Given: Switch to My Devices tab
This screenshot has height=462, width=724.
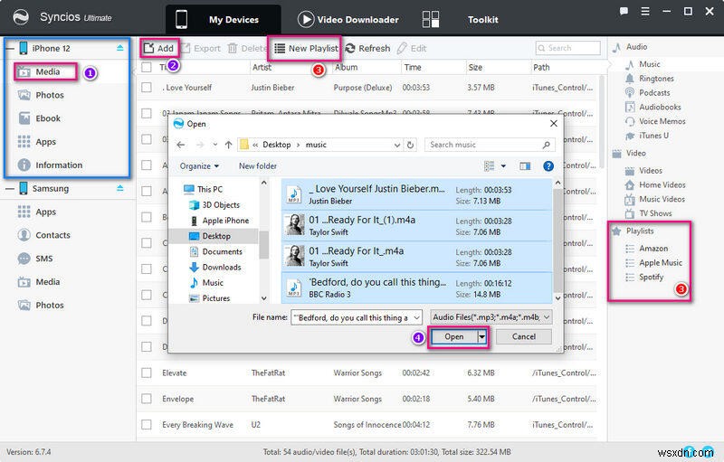Looking at the screenshot, I should point(224,20).
